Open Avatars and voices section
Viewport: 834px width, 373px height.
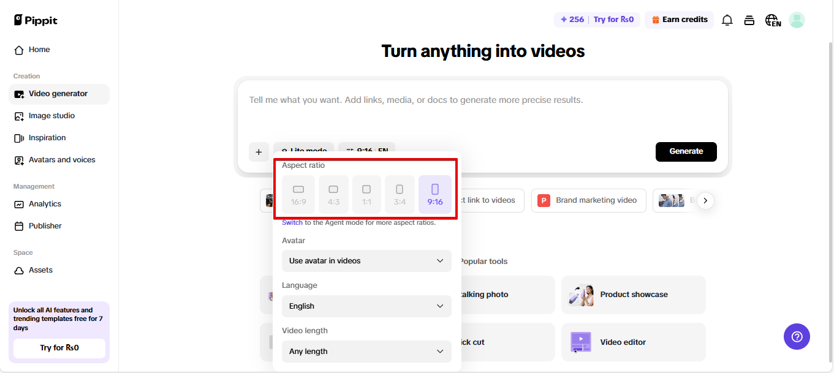point(61,160)
